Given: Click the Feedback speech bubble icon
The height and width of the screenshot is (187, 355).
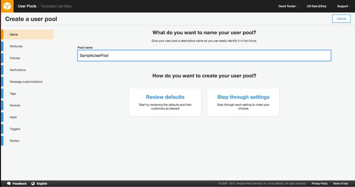Looking at the screenshot, I should [9, 183].
